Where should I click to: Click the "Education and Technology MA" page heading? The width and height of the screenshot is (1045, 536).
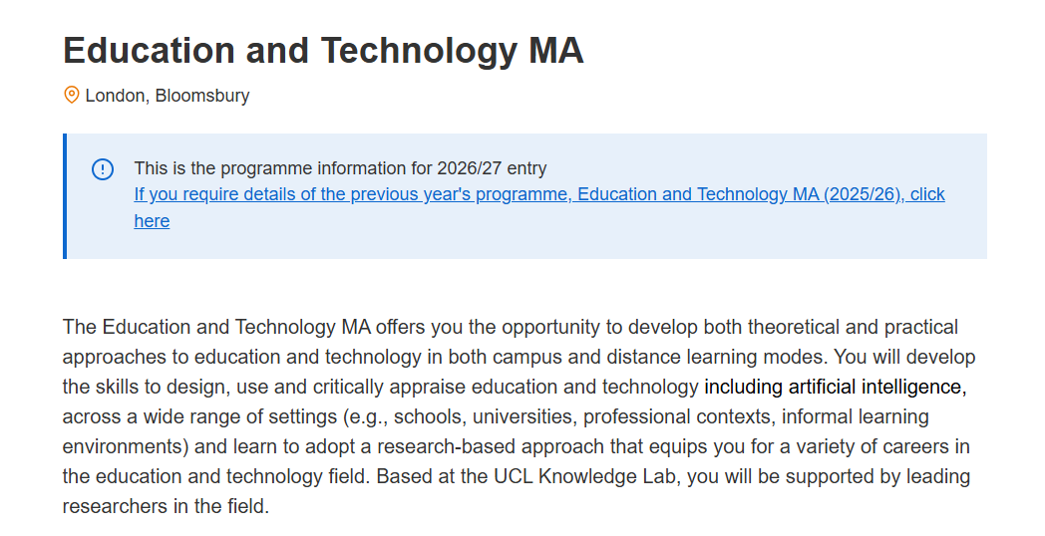(323, 50)
